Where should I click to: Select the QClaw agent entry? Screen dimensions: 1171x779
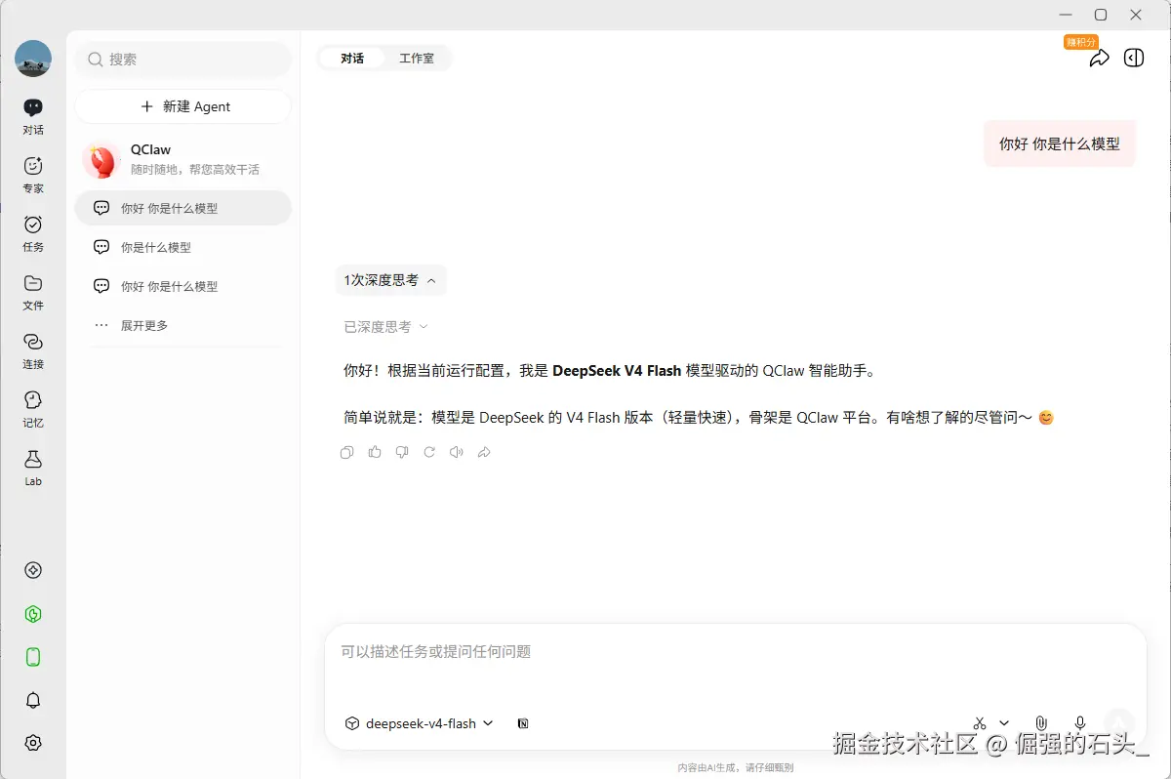click(183, 159)
